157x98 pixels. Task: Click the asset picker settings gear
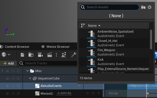[150, 7]
